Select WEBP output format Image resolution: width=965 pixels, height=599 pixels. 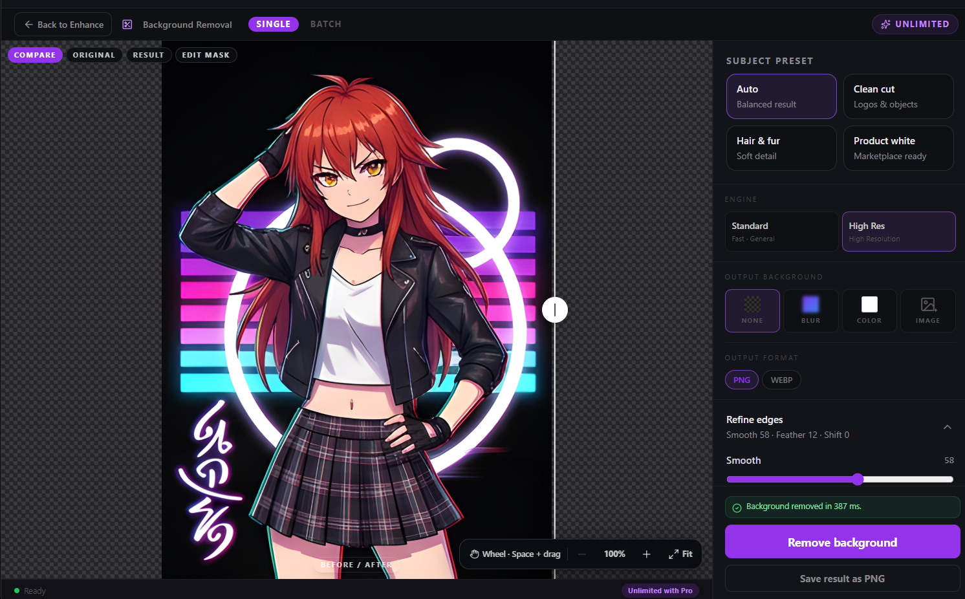tap(781, 380)
